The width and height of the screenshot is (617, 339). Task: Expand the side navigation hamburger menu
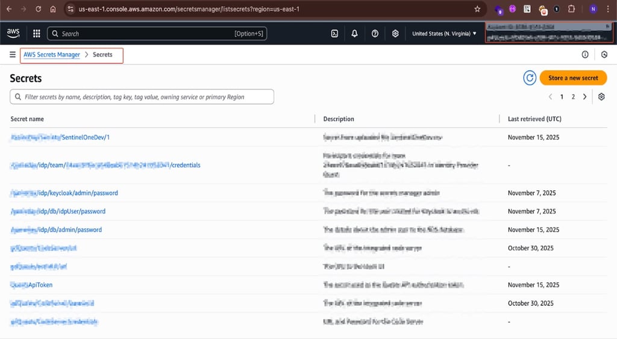[x=13, y=55]
